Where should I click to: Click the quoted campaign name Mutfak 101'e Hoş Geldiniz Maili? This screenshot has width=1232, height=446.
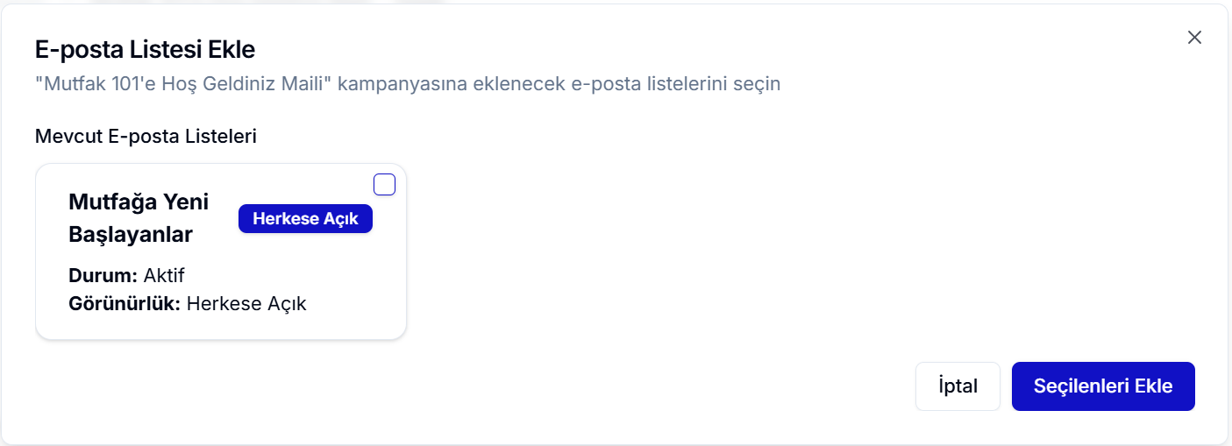point(183,85)
